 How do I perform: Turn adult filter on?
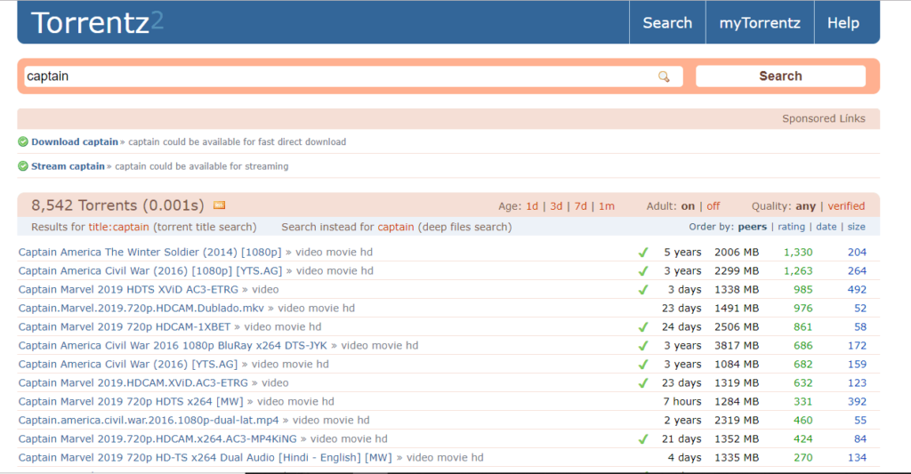[x=688, y=206]
